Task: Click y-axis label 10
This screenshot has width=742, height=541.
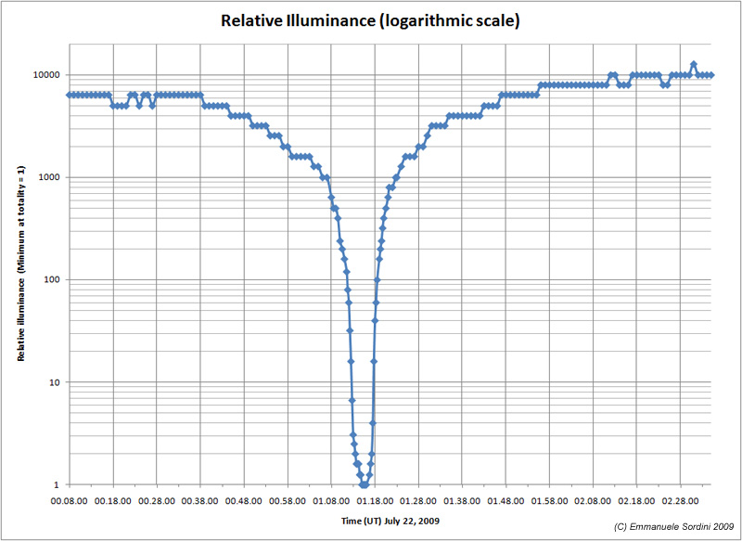Action: (55, 382)
